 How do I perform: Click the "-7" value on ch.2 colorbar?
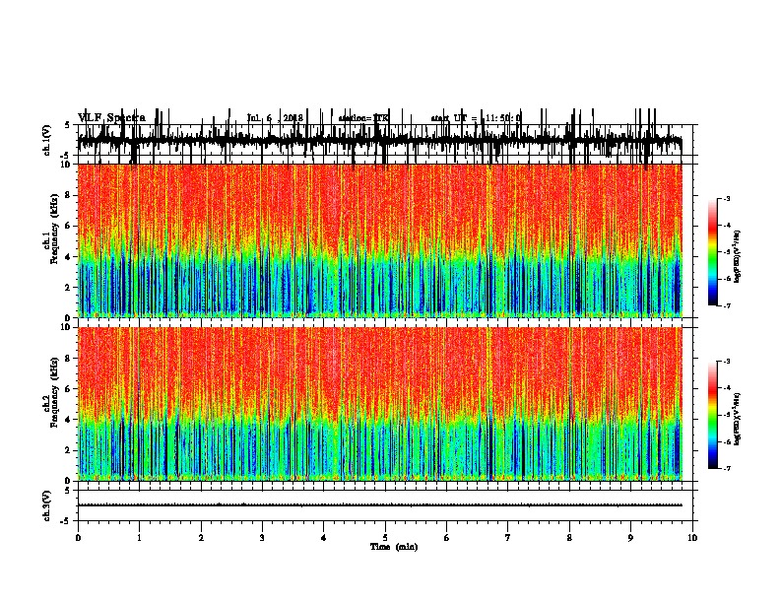[727, 468]
